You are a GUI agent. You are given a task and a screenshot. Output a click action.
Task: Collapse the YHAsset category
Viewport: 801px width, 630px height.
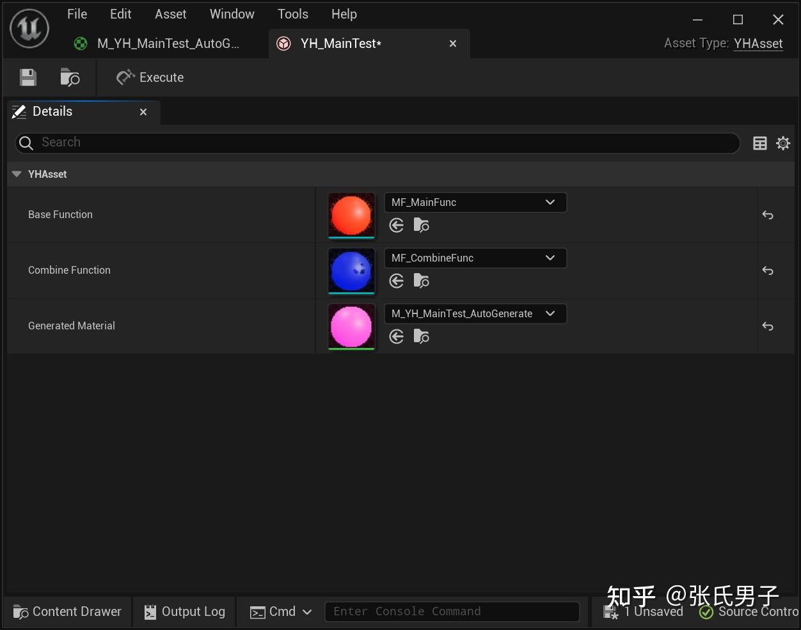(15, 174)
